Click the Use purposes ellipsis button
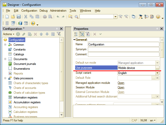Screen dimensions: 166x125 pyautogui.click(x=157, y=68)
